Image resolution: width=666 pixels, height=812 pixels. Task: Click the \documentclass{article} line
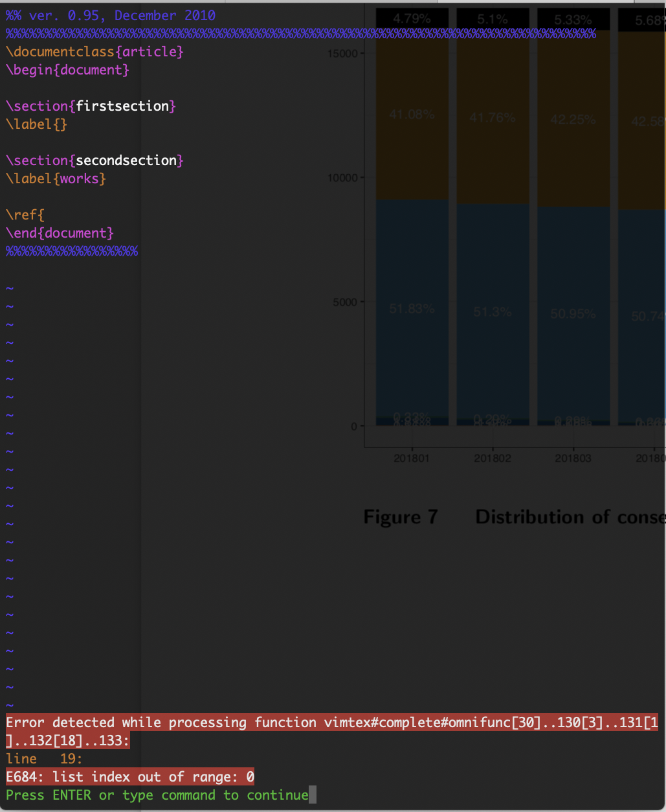click(x=95, y=52)
